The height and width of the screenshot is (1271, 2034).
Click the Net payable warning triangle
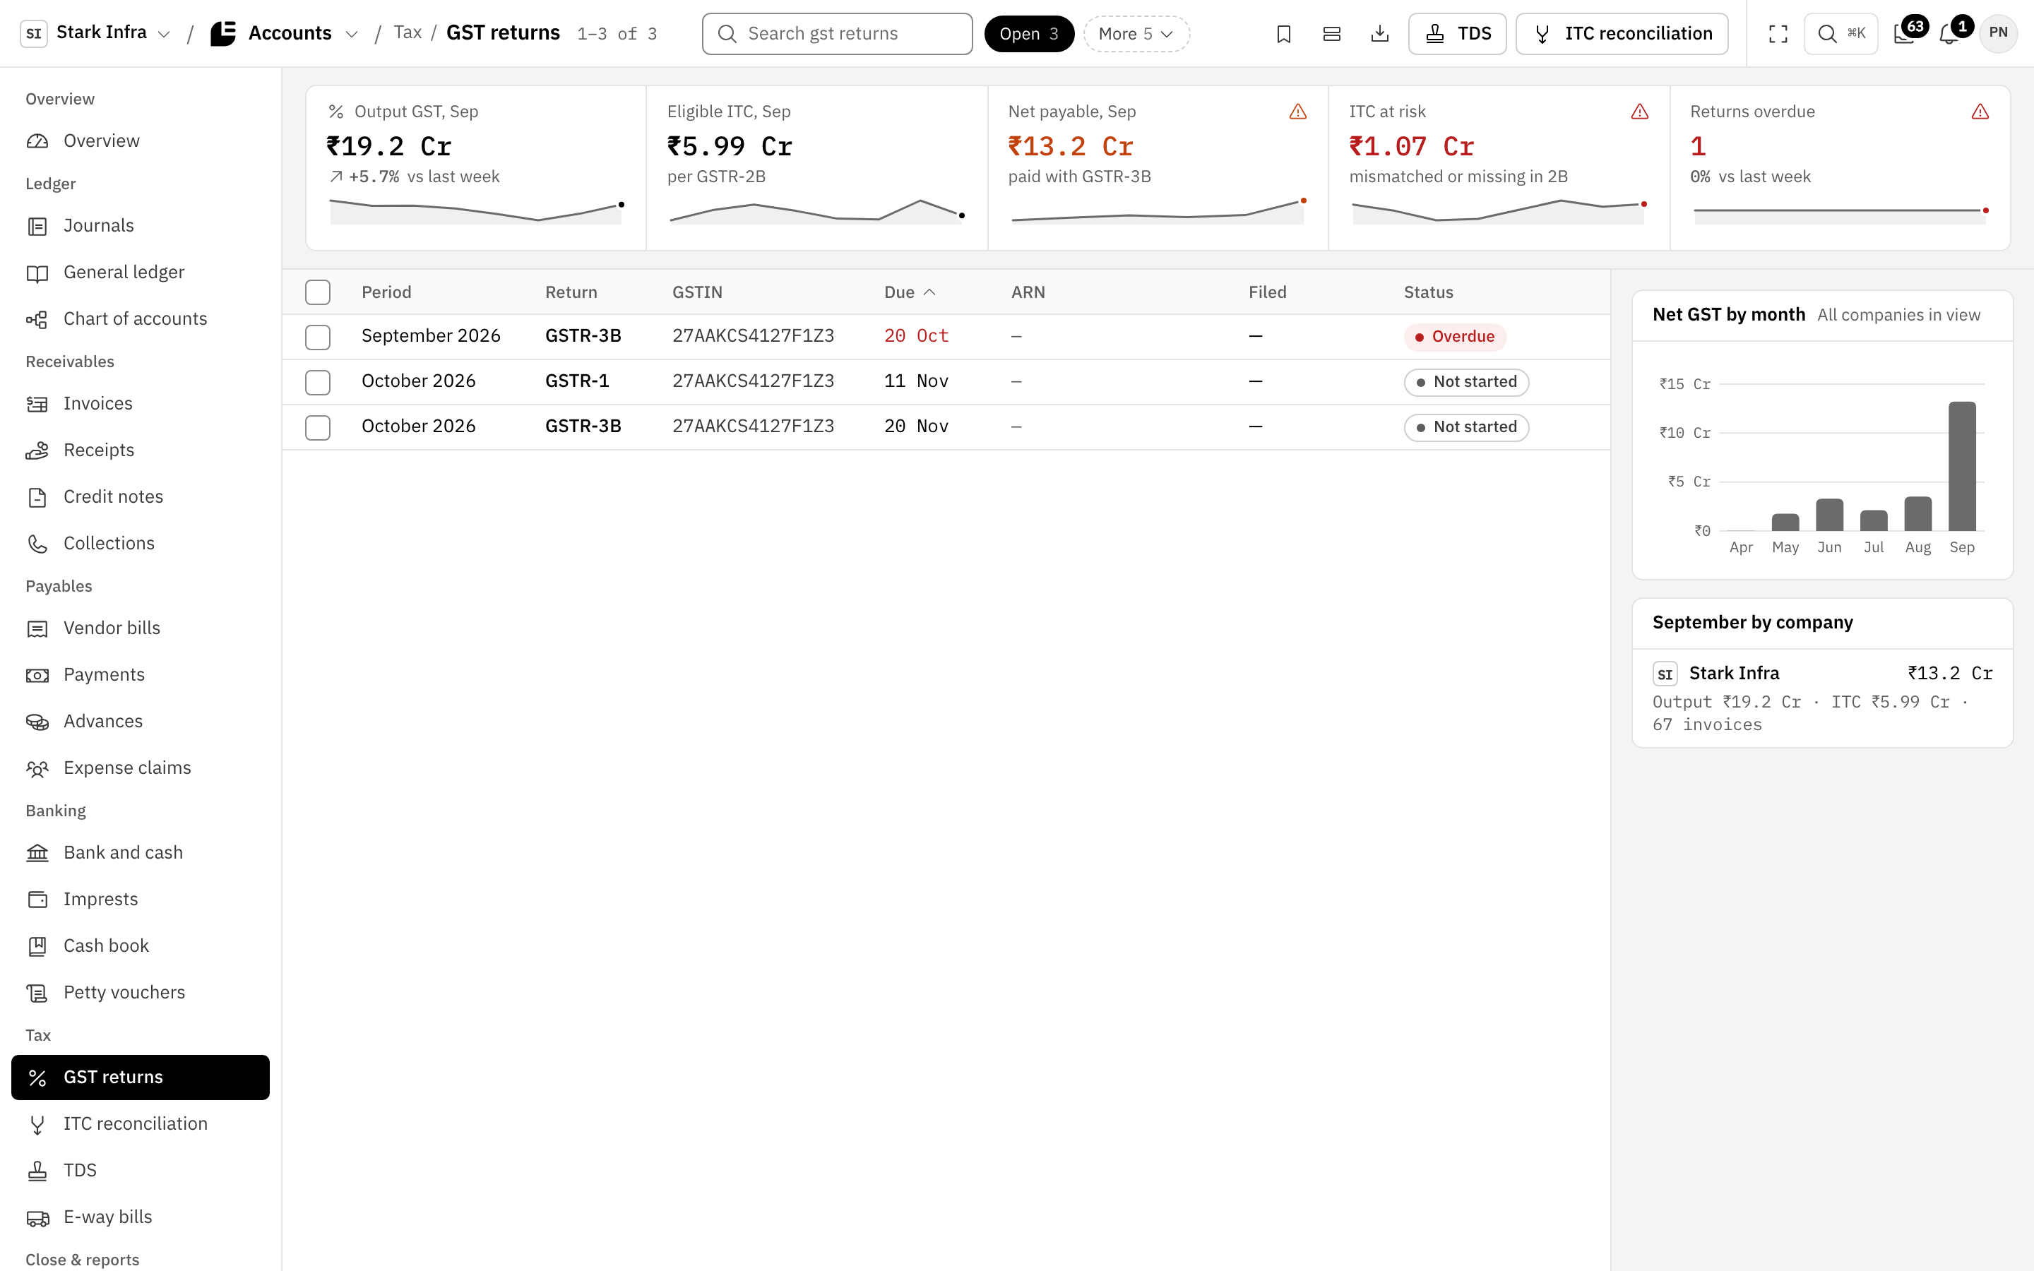coord(1297,112)
